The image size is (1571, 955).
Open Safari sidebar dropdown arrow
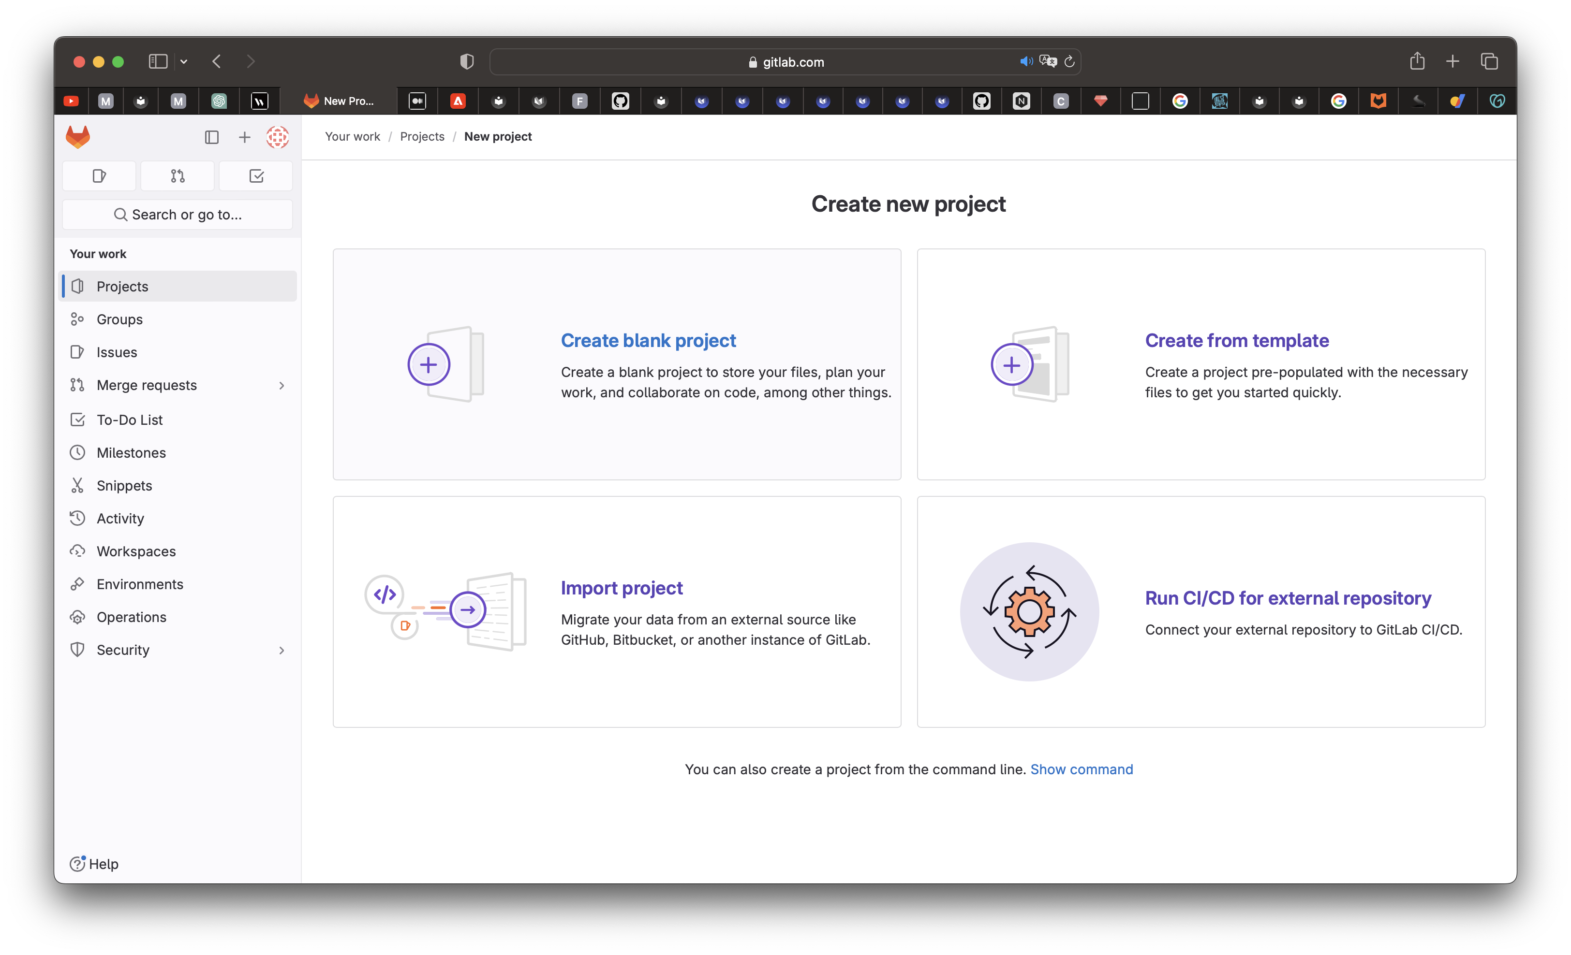point(184,62)
